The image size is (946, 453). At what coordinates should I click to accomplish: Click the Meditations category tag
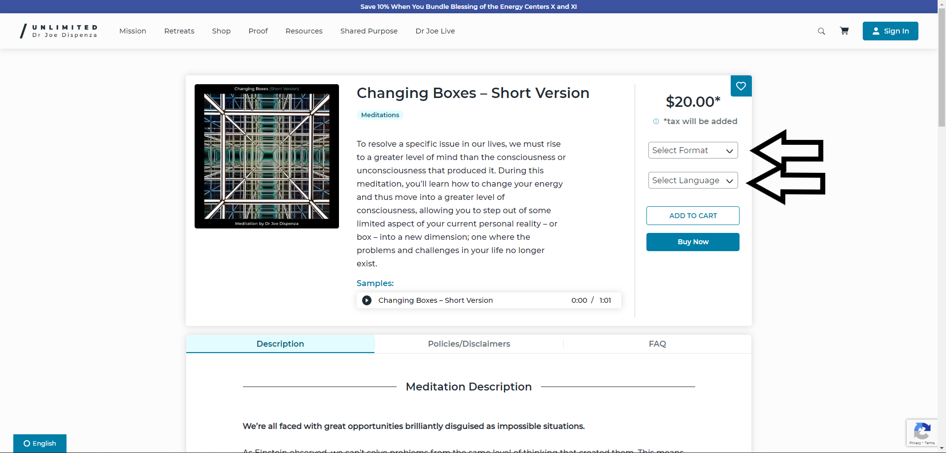380,115
